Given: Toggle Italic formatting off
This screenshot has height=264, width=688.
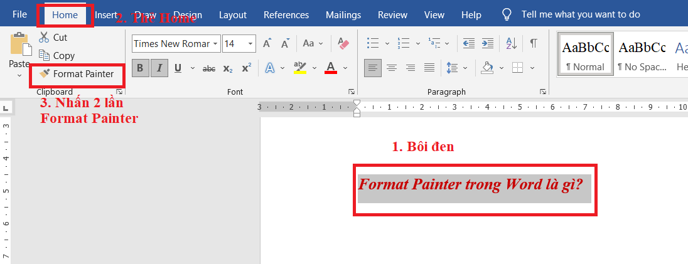Looking at the screenshot, I should point(159,68).
